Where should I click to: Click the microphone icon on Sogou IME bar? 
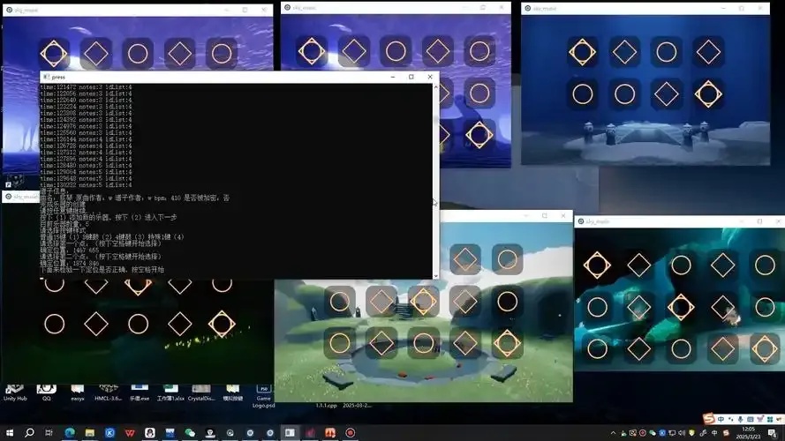pos(740,419)
